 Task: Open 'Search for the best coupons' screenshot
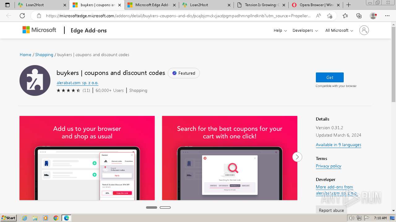[x=230, y=158]
